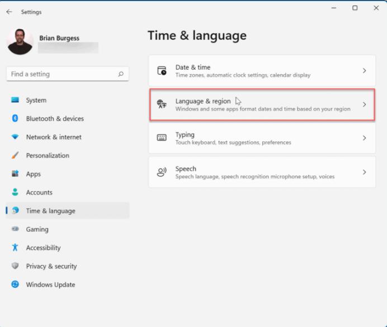Select Accounts in sidebar

tap(68, 193)
